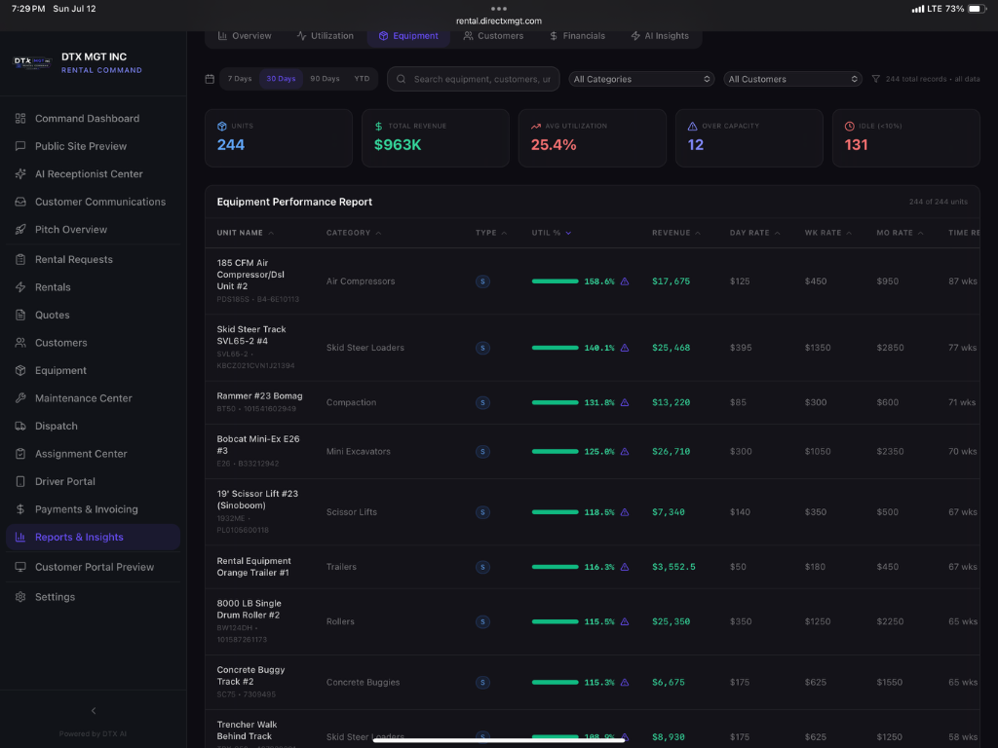
Task: Collapse the sidebar with chevron
Action: point(94,710)
